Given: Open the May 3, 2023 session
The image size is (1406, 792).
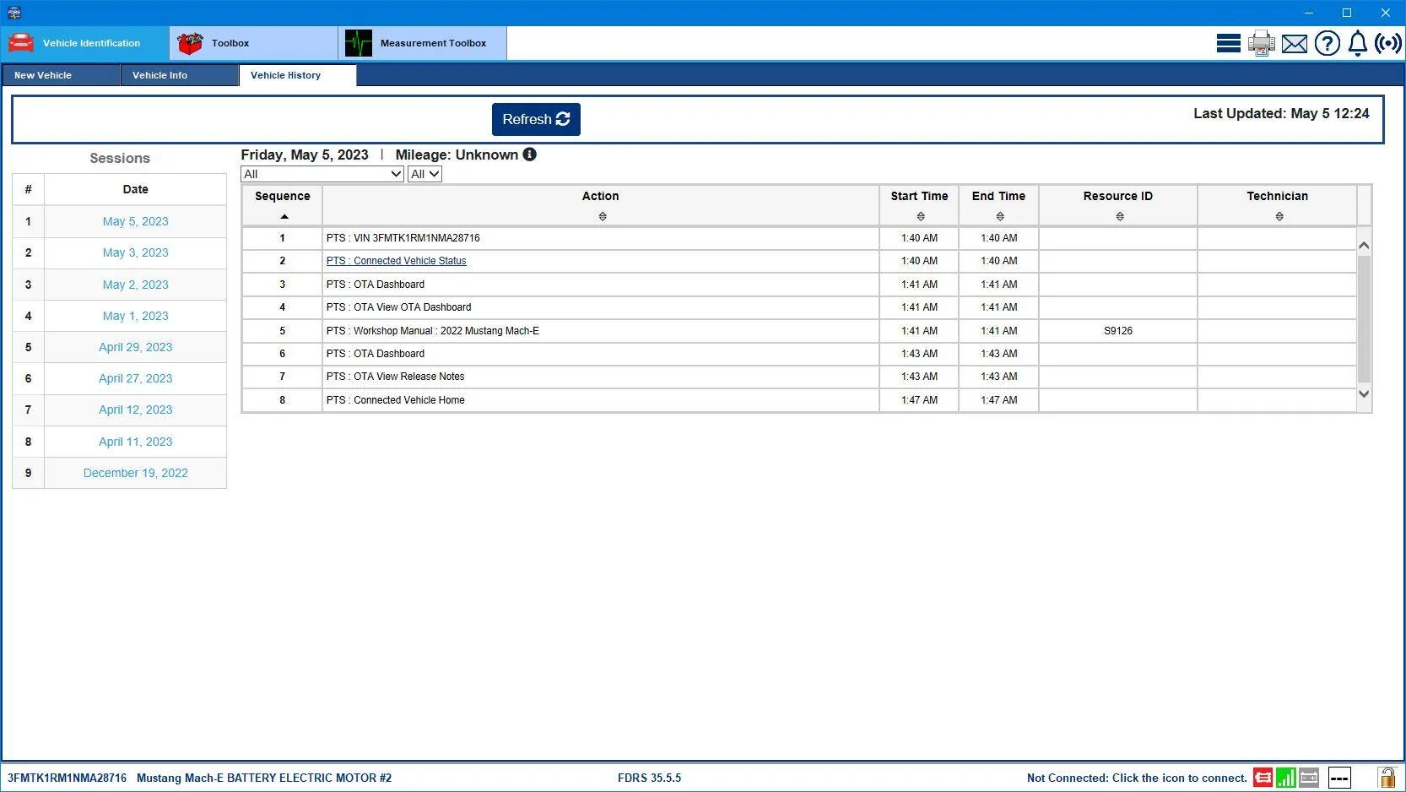Looking at the screenshot, I should (x=135, y=252).
